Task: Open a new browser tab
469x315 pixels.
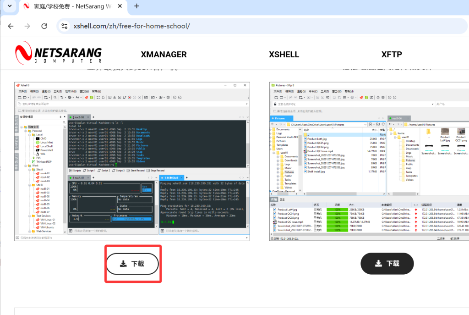Action: click(136, 6)
